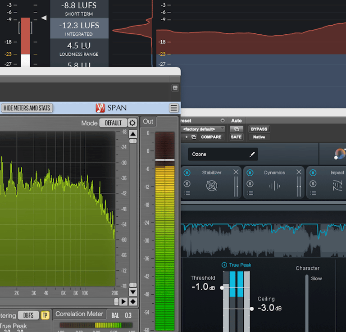Open the factory default preset dropdown

(203, 129)
